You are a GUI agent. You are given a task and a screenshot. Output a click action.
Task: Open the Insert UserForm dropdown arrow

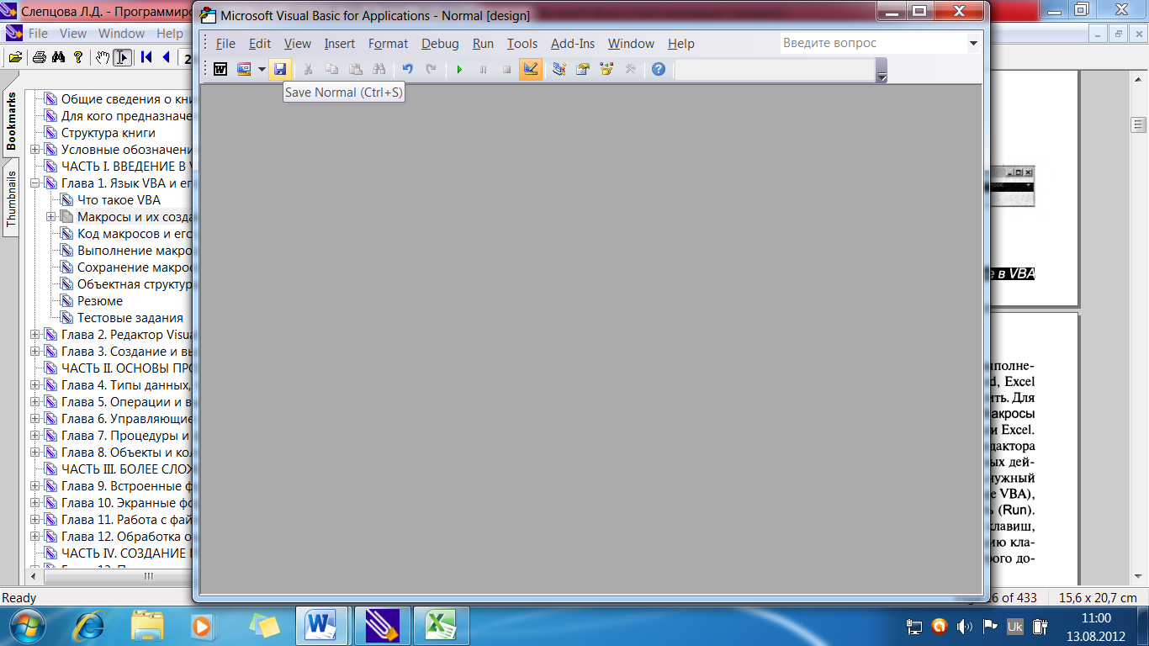coord(262,69)
